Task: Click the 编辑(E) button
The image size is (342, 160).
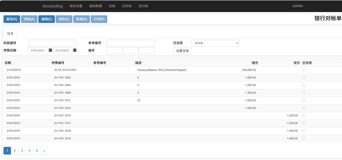Action: coord(47,19)
